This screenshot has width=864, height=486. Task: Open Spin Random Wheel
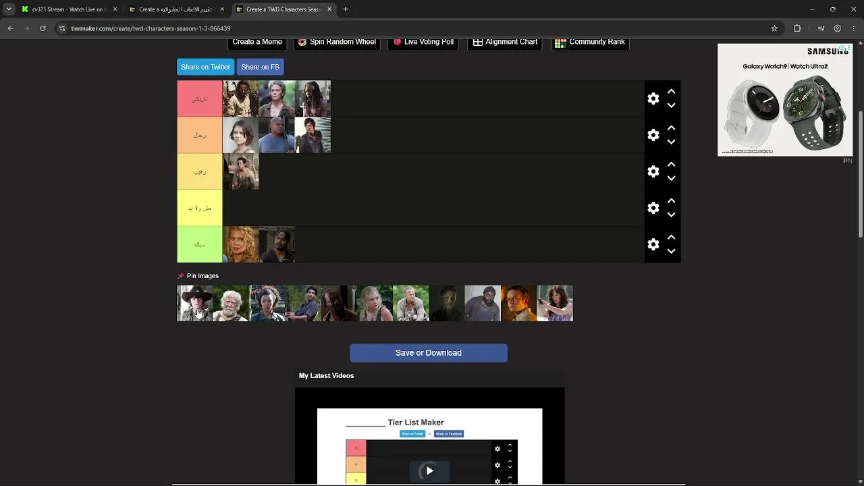click(x=337, y=43)
